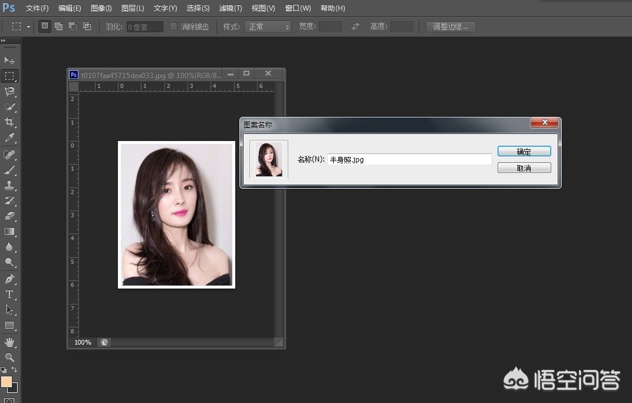Image resolution: width=632 pixels, height=403 pixels.
Task: Choose Add to selection mode
Action: coord(58,27)
